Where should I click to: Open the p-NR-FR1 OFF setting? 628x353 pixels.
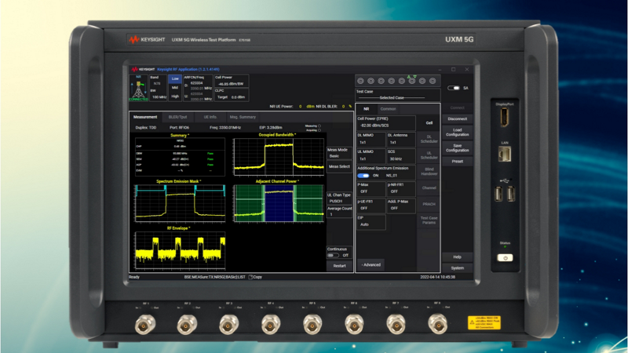[401, 188]
